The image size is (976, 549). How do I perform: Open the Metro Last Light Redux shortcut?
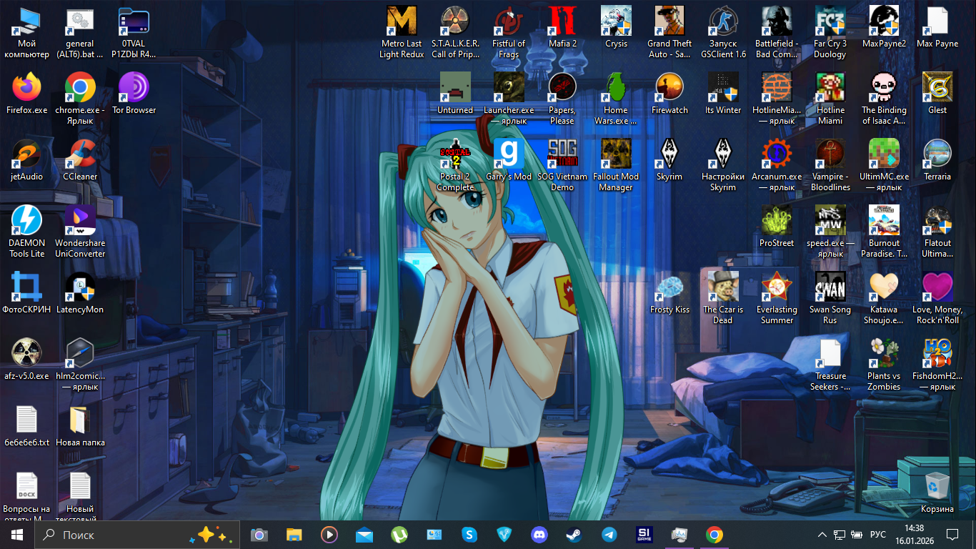[x=402, y=33]
